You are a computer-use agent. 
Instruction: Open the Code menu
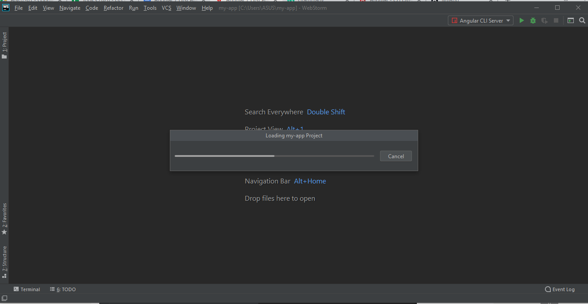92,8
